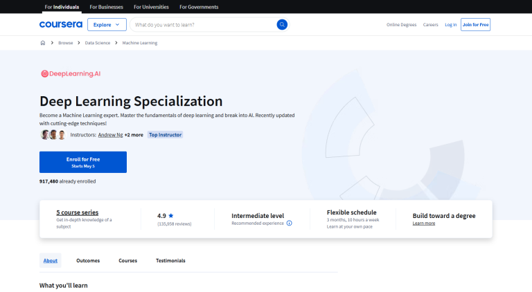The image size is (532, 292).
Task: Focus the "What do you want to learn?" field
Action: click(204, 25)
